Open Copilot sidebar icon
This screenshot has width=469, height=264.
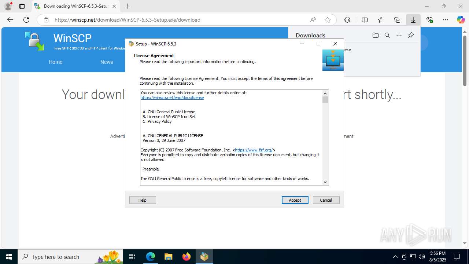pyautogui.click(x=461, y=20)
